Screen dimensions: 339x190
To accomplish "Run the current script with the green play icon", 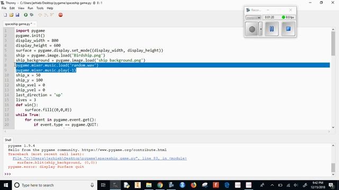I will (x=26, y=15).
